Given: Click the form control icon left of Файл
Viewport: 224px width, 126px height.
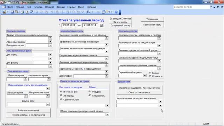Looking at the screenshot, I should point(4,7).
